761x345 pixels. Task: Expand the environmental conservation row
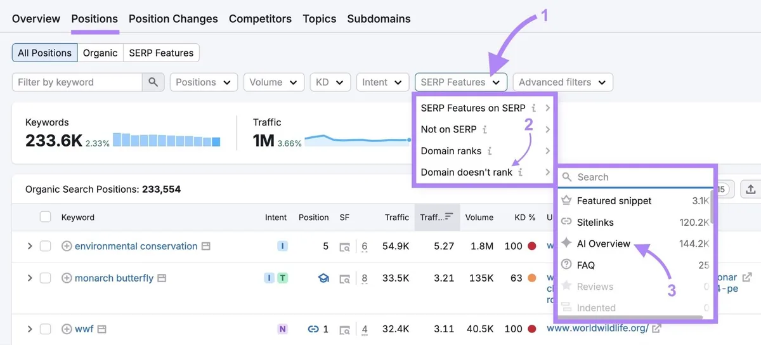pos(29,246)
